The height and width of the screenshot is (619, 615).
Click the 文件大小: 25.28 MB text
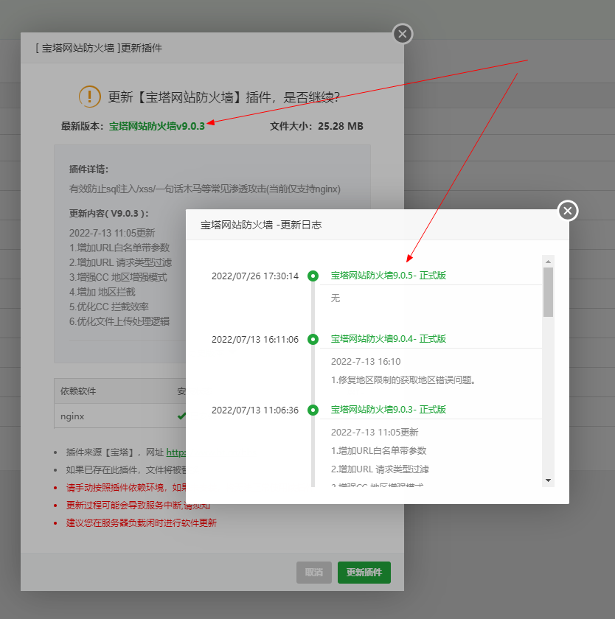point(316,126)
